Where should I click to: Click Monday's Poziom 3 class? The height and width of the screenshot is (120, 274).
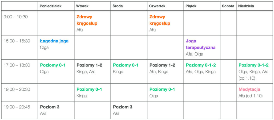click(x=50, y=107)
